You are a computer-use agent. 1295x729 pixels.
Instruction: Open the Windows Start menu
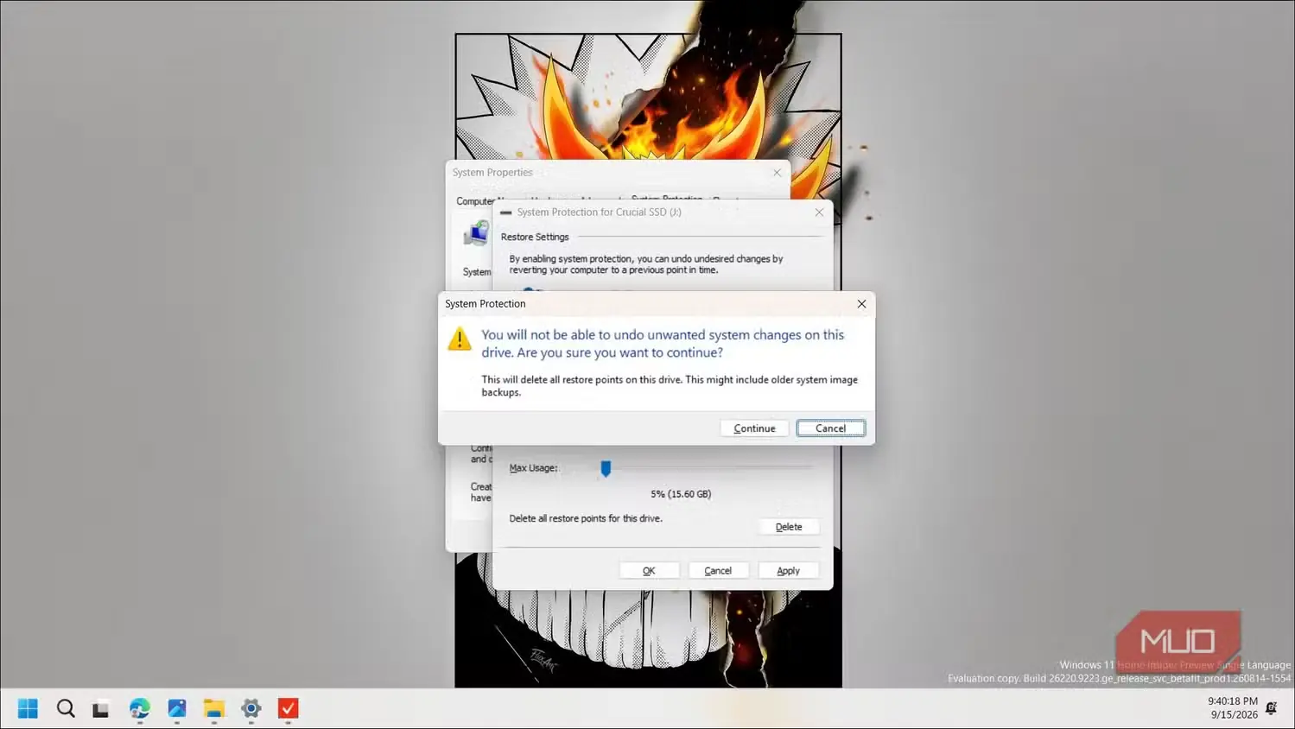[x=28, y=708]
